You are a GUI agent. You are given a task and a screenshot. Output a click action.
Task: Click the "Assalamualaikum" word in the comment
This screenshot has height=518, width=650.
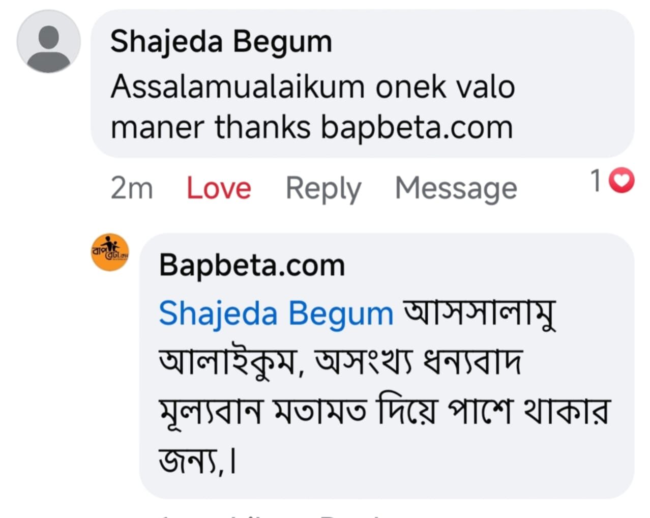click(x=238, y=87)
